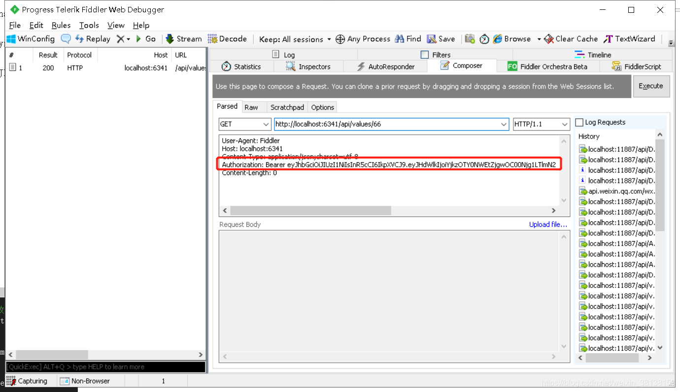Select session 1 row in sessions list
The width and height of the screenshot is (680, 392).
106,68
